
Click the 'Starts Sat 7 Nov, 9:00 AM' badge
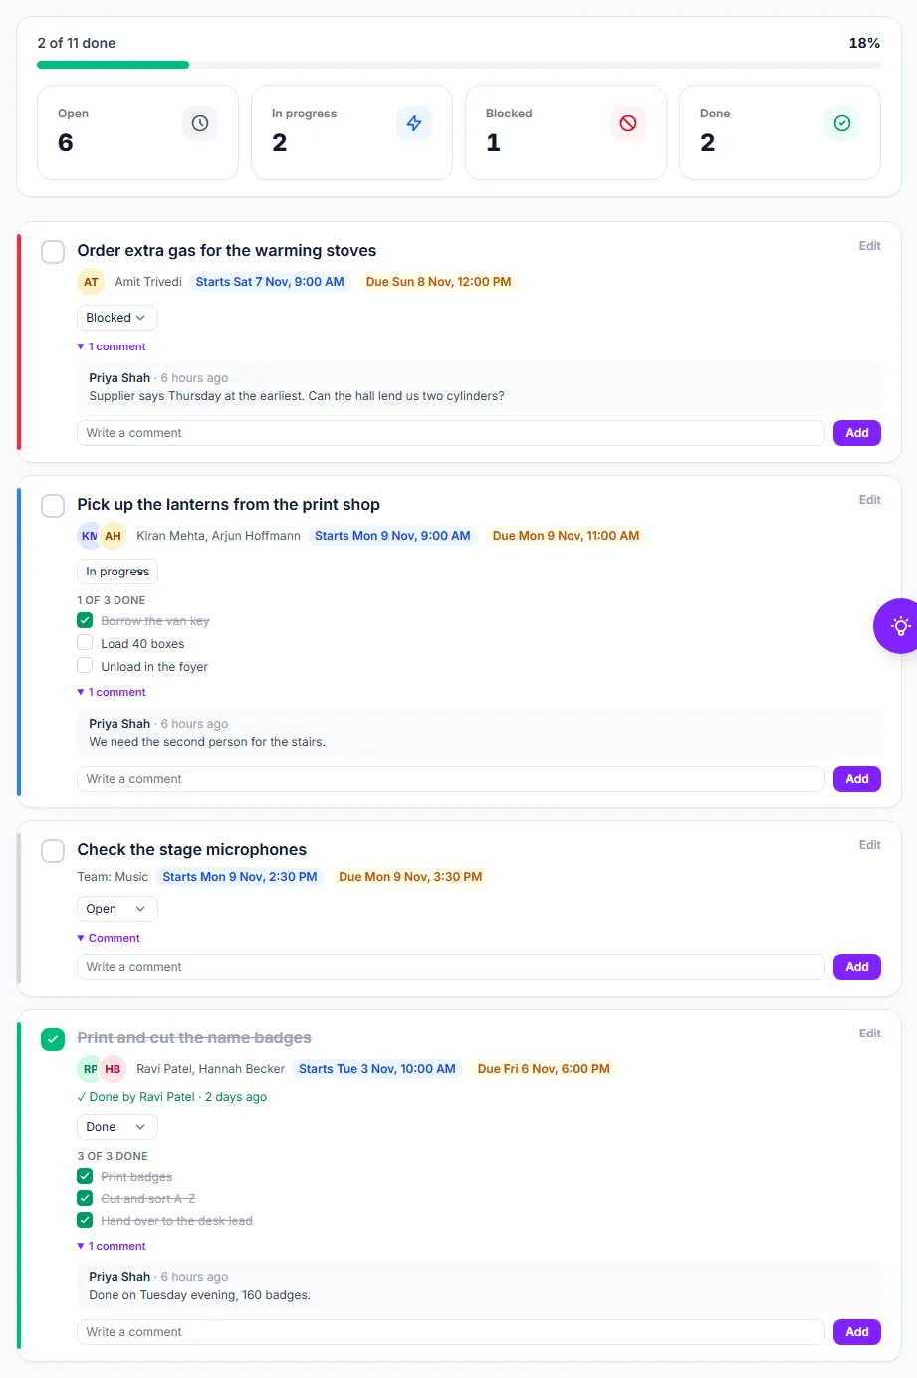pyautogui.click(x=270, y=282)
